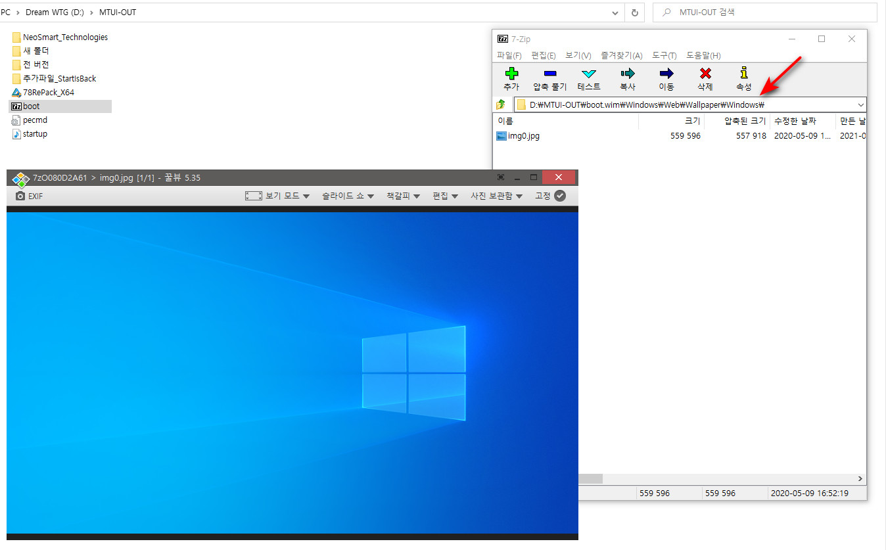Screen dimensions: 886x550
Task: Sort by 압축된 크기 column header
Action: pyautogui.click(x=736, y=121)
